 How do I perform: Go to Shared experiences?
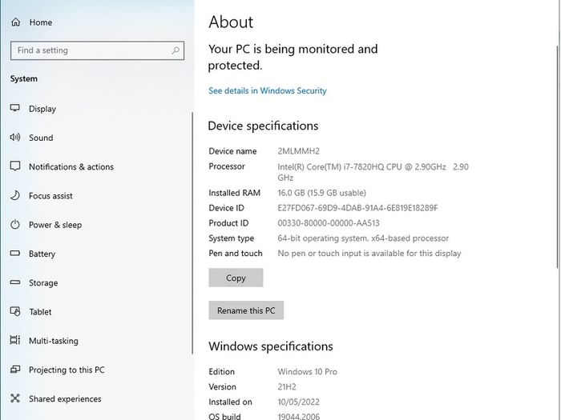[65, 399]
